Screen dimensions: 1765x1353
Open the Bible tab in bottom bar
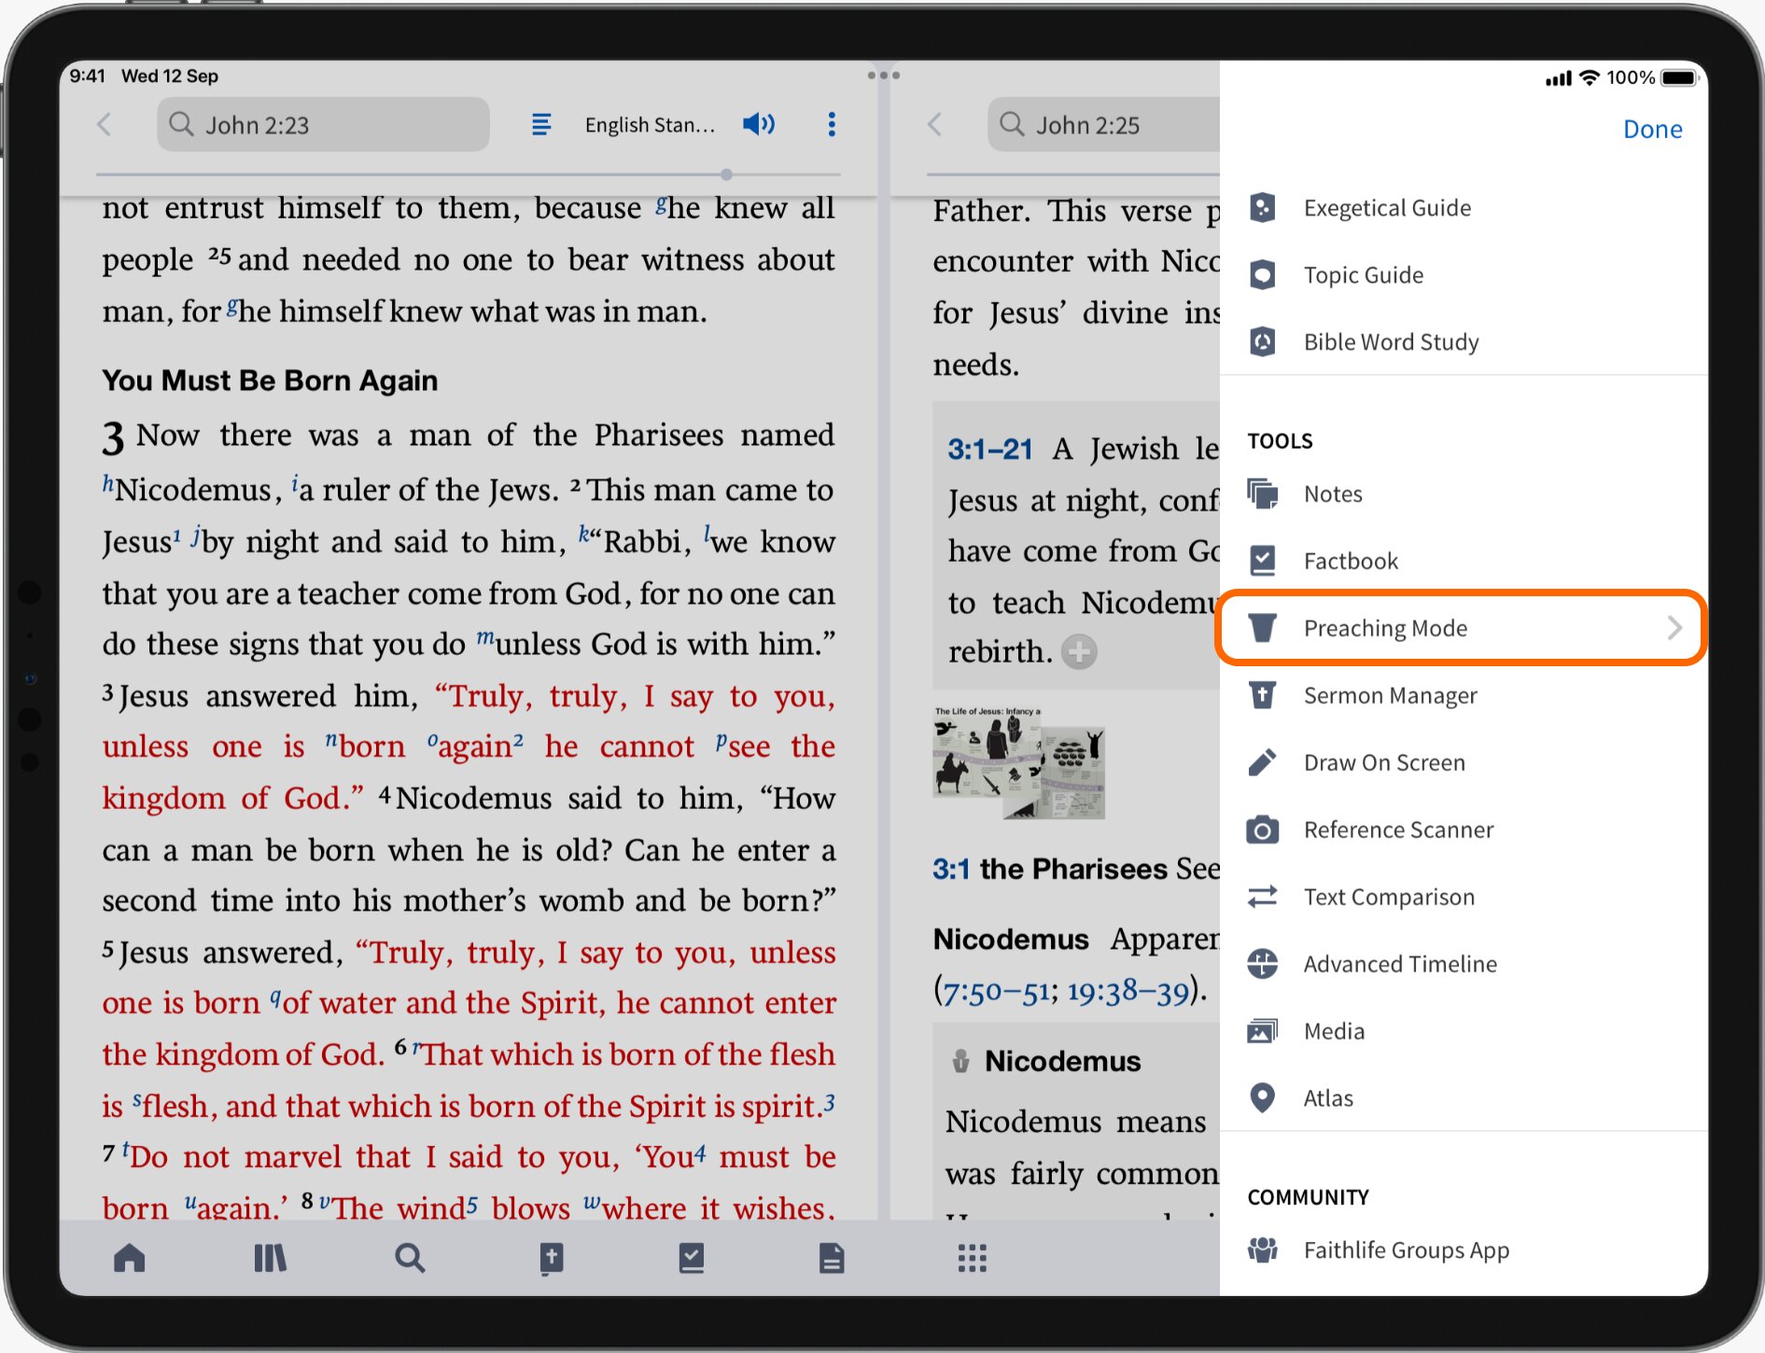coord(551,1258)
